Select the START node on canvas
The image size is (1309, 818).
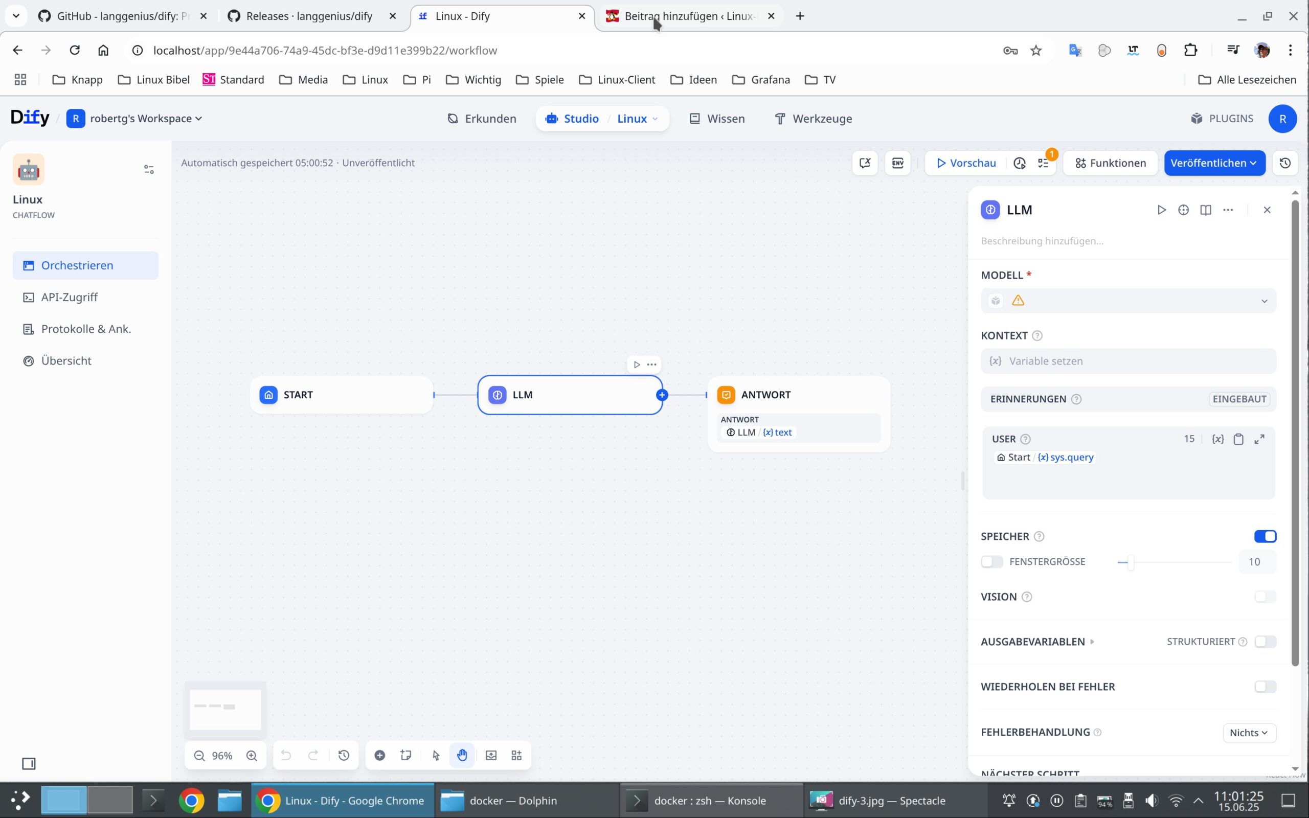(x=342, y=395)
